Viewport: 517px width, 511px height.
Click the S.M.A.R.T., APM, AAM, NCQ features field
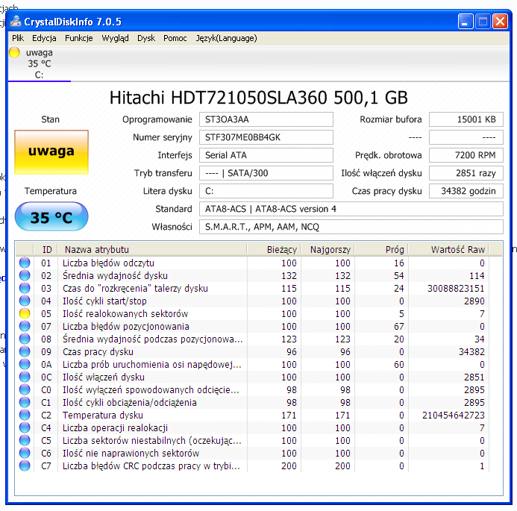(x=351, y=227)
